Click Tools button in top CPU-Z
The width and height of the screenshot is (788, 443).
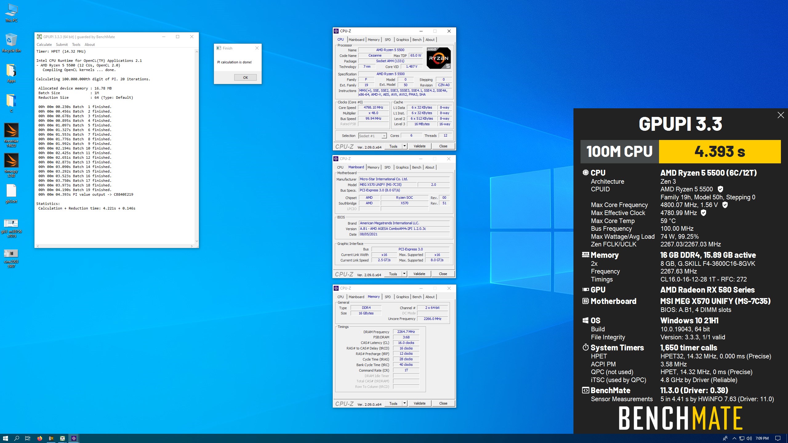(x=393, y=146)
